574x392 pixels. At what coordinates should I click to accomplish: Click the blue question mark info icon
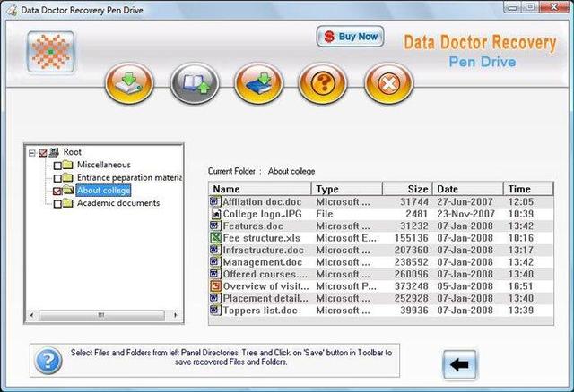[48, 361]
